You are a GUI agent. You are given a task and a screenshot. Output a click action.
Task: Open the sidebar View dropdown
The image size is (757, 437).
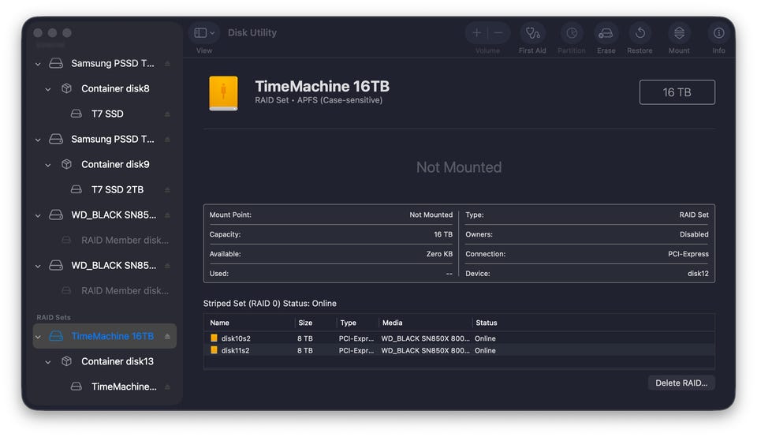click(x=203, y=33)
